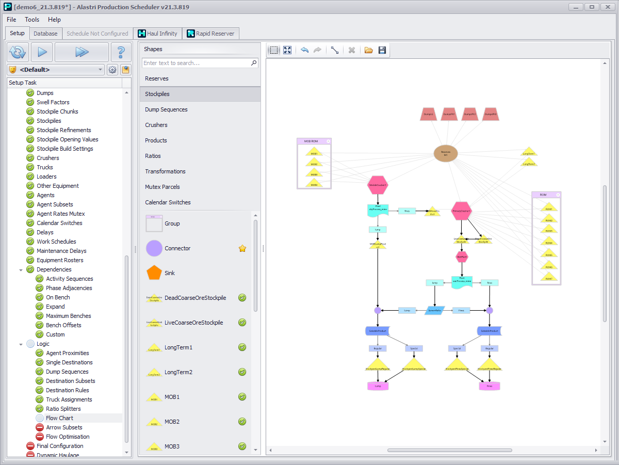Select the connector line tool

coord(334,50)
